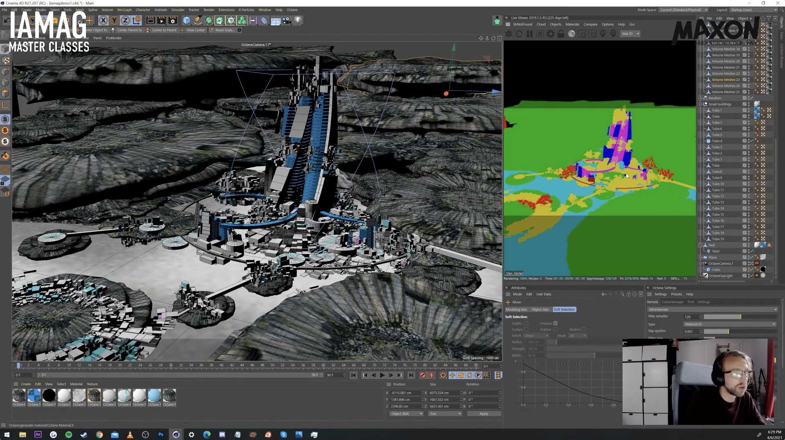The width and height of the screenshot is (785, 440).
Task: Enable the Soft Selection Enable checkbox
Action: pos(527,323)
